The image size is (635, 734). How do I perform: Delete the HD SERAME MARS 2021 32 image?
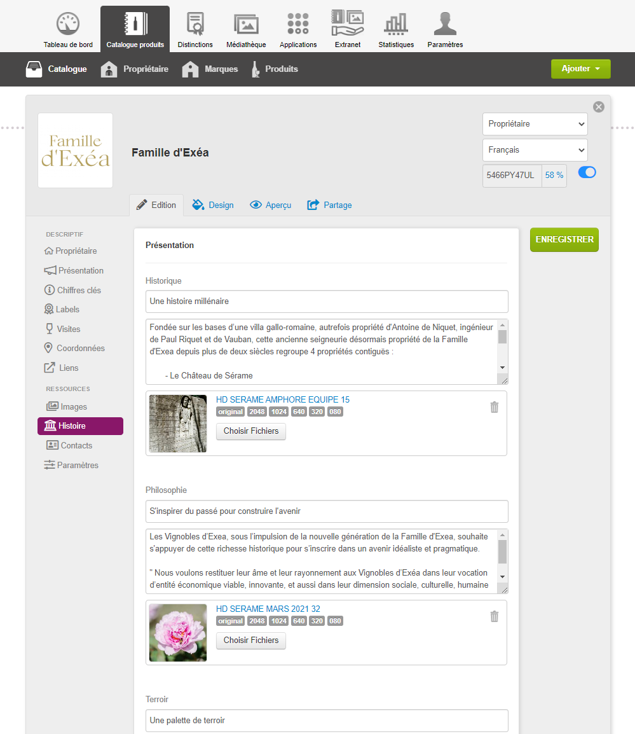[494, 616]
